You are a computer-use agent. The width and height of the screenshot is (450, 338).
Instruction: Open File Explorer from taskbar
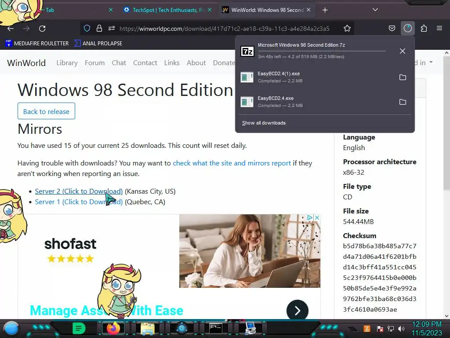(148, 328)
